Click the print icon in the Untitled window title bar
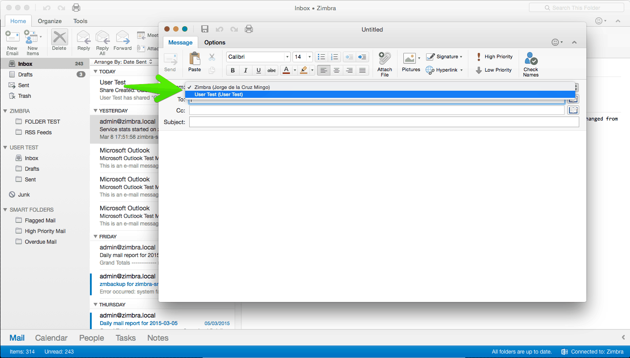This screenshot has height=358, width=630. click(x=249, y=29)
